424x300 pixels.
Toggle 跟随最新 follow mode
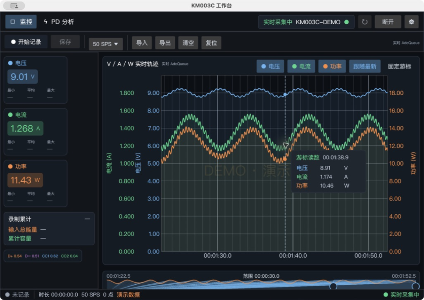pos(365,66)
